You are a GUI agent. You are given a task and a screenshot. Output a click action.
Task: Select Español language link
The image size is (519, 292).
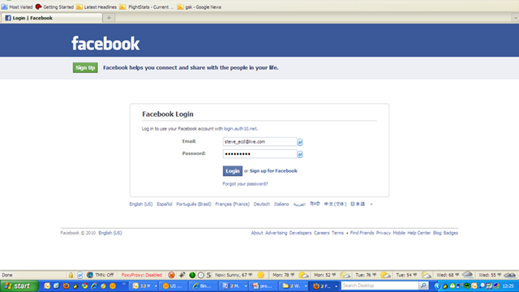[x=165, y=204]
